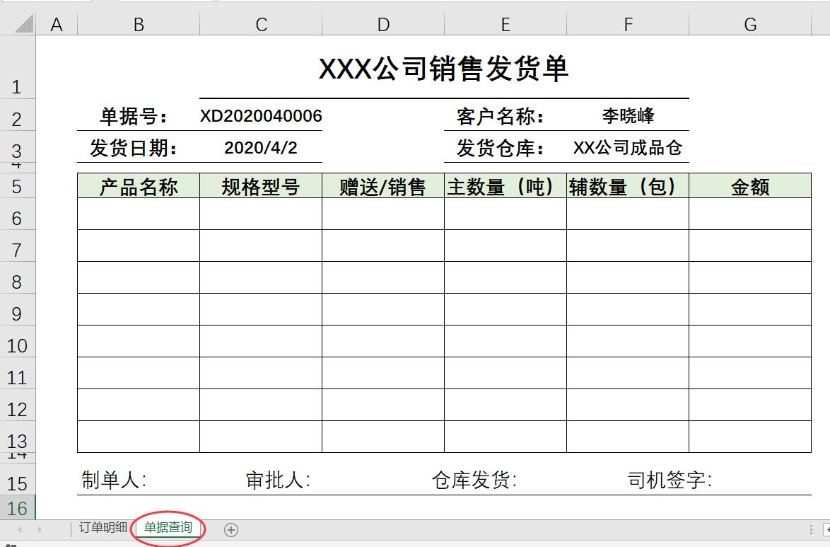Select row 13 header
This screenshot has height=547, width=830.
click(x=18, y=437)
